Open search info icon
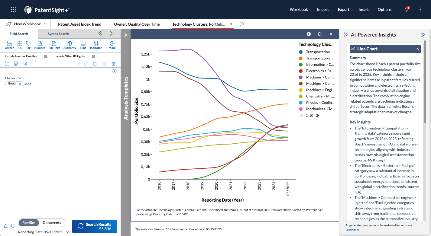 pyautogui.click(x=115, y=71)
